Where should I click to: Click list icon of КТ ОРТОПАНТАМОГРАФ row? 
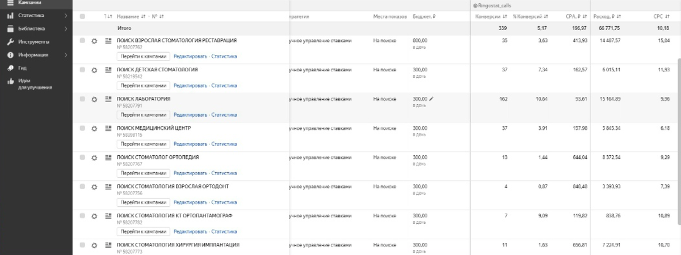point(108,216)
